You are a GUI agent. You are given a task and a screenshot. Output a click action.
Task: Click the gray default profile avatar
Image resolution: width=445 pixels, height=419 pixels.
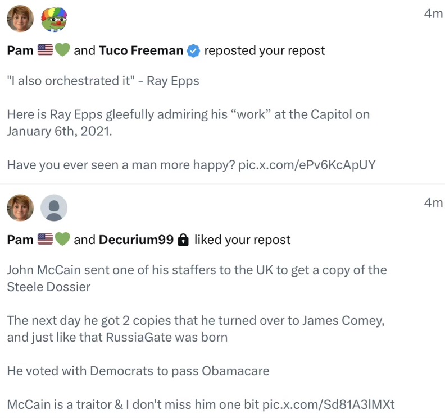coord(54,208)
